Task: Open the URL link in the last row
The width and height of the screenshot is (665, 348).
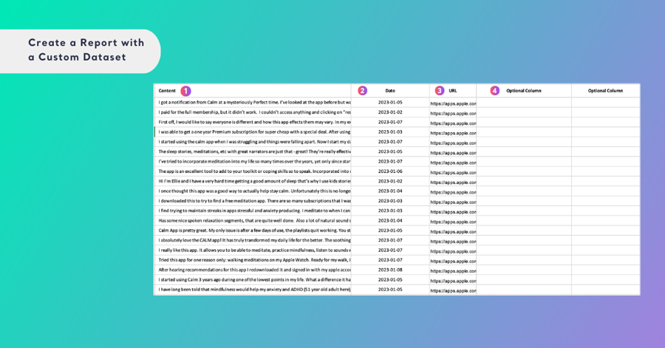Action: pos(453,290)
